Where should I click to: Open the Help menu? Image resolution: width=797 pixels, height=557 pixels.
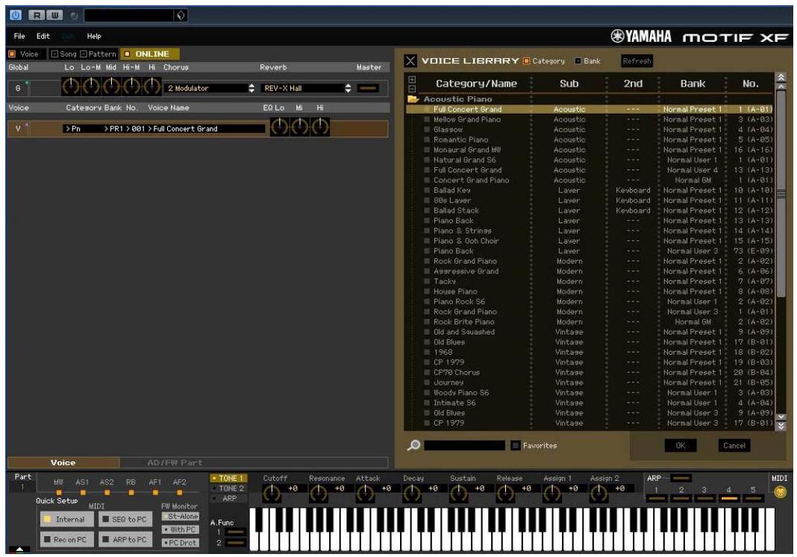click(94, 36)
